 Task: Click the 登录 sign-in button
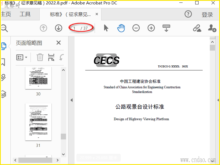(x=207, y=15)
